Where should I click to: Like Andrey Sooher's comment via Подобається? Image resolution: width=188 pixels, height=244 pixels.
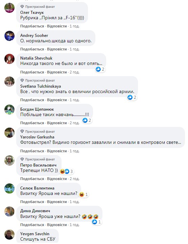click(32, 49)
